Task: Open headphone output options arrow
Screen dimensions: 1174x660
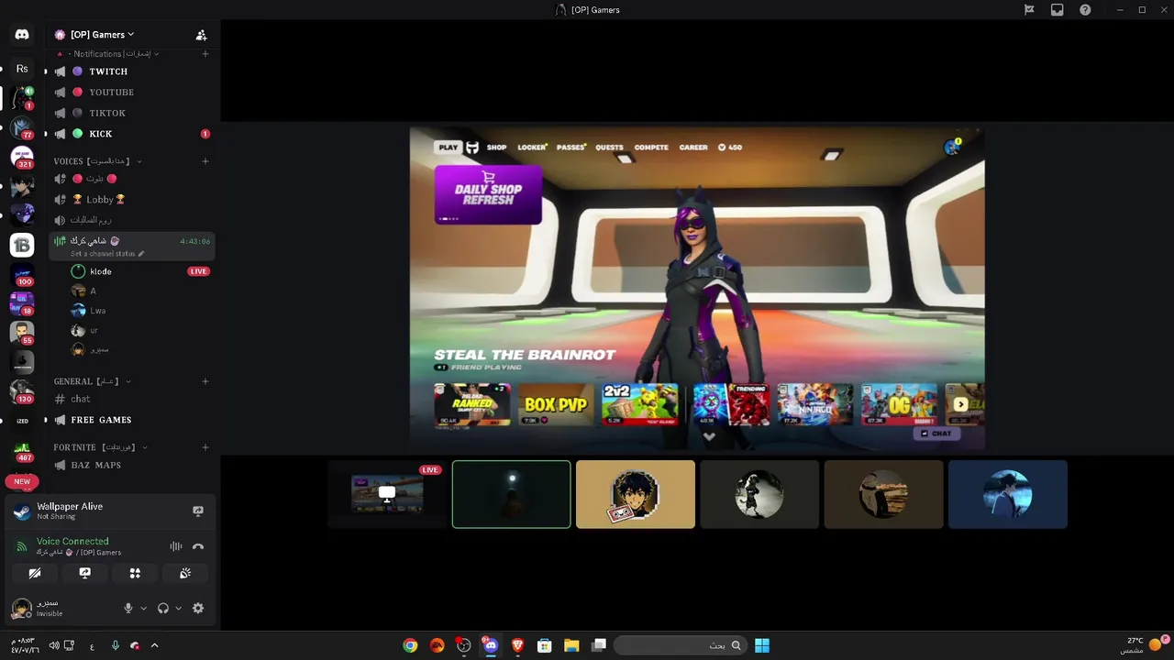Action: coord(178,608)
